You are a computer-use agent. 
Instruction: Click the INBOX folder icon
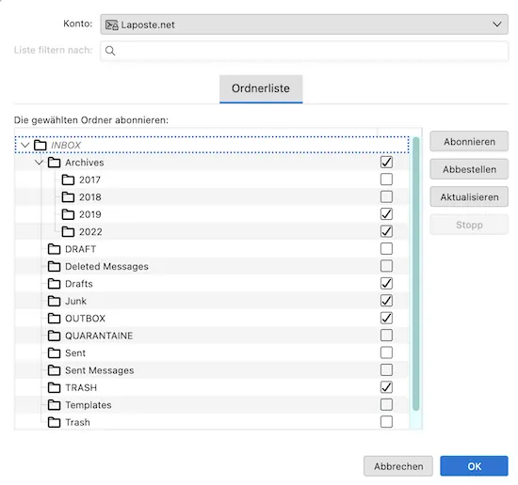[x=40, y=145]
